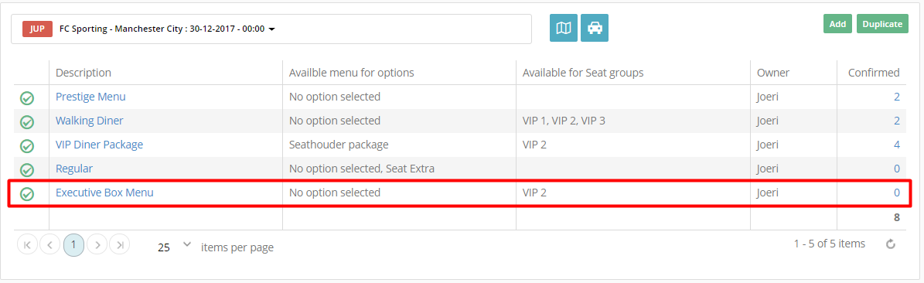
Task: Toggle active status of Executive Box Menu
Action: (26, 194)
